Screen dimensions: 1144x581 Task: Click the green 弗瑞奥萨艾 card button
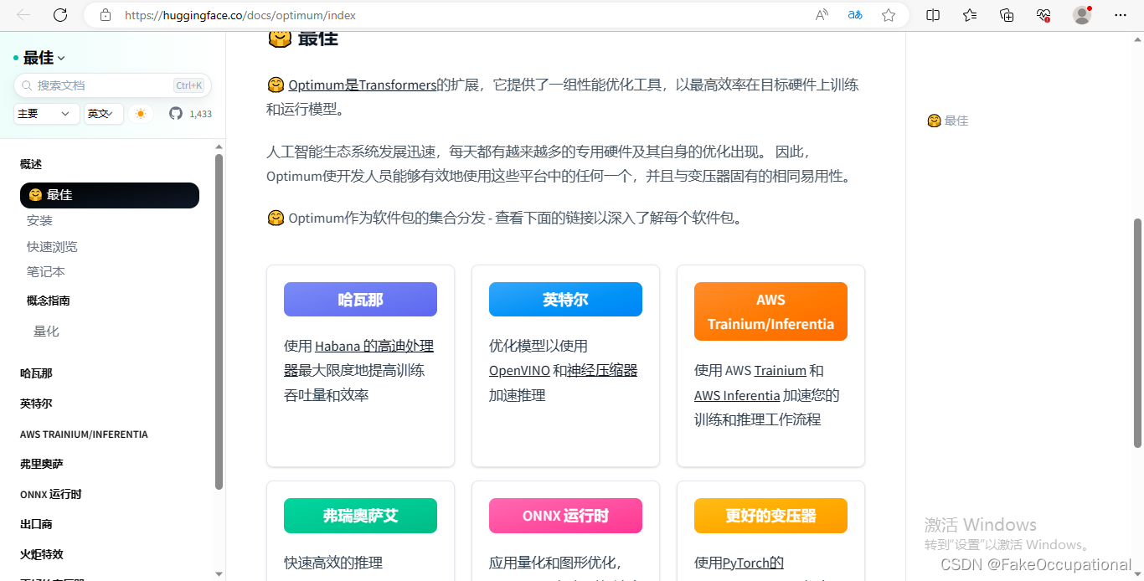coord(360,516)
